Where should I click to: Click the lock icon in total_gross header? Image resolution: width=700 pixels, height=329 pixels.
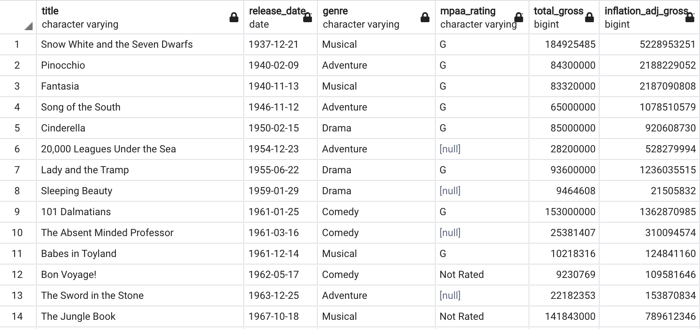(589, 18)
